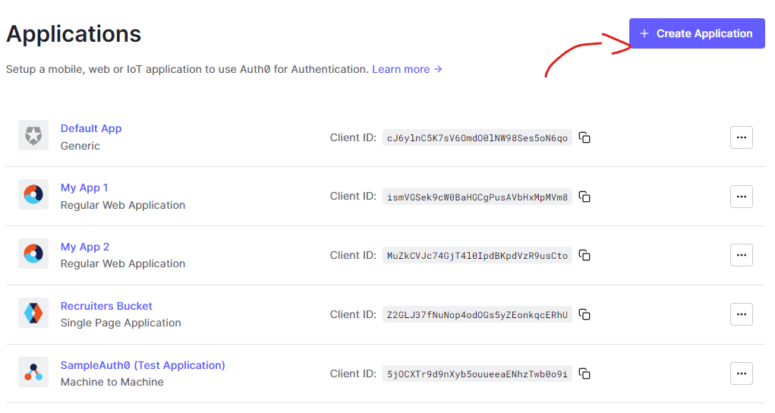Copy SampleAuth0 client ID
Image resolution: width=775 pixels, height=413 pixels.
tap(584, 374)
